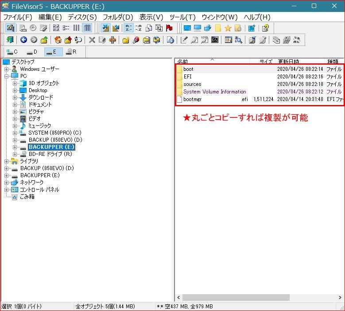
Task: Go forward with grey arrow icon
Action: pyautogui.click(x=34, y=40)
